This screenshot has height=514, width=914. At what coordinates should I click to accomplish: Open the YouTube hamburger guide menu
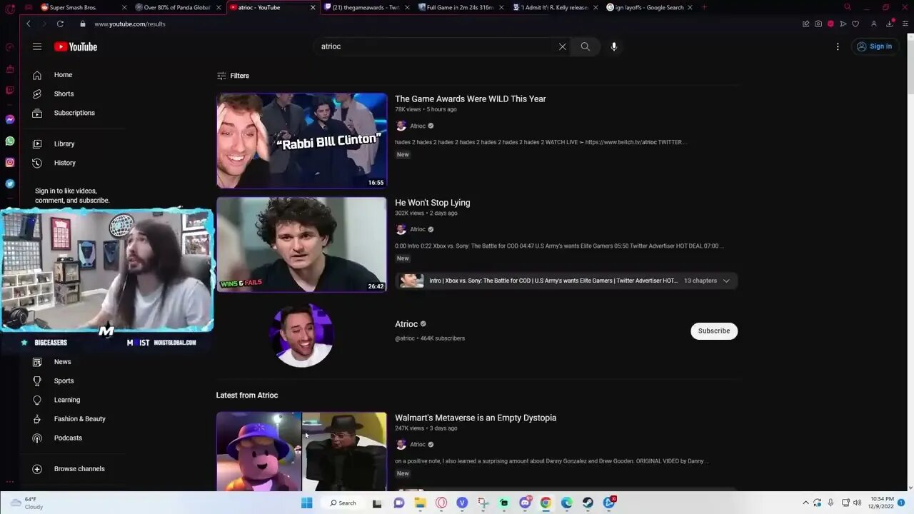pos(37,46)
